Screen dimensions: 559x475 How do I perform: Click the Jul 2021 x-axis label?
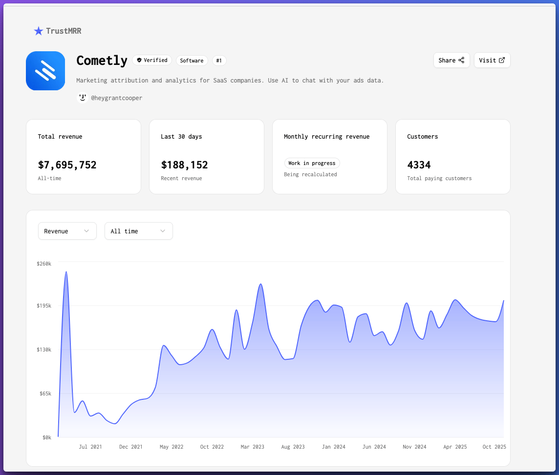(x=90, y=447)
